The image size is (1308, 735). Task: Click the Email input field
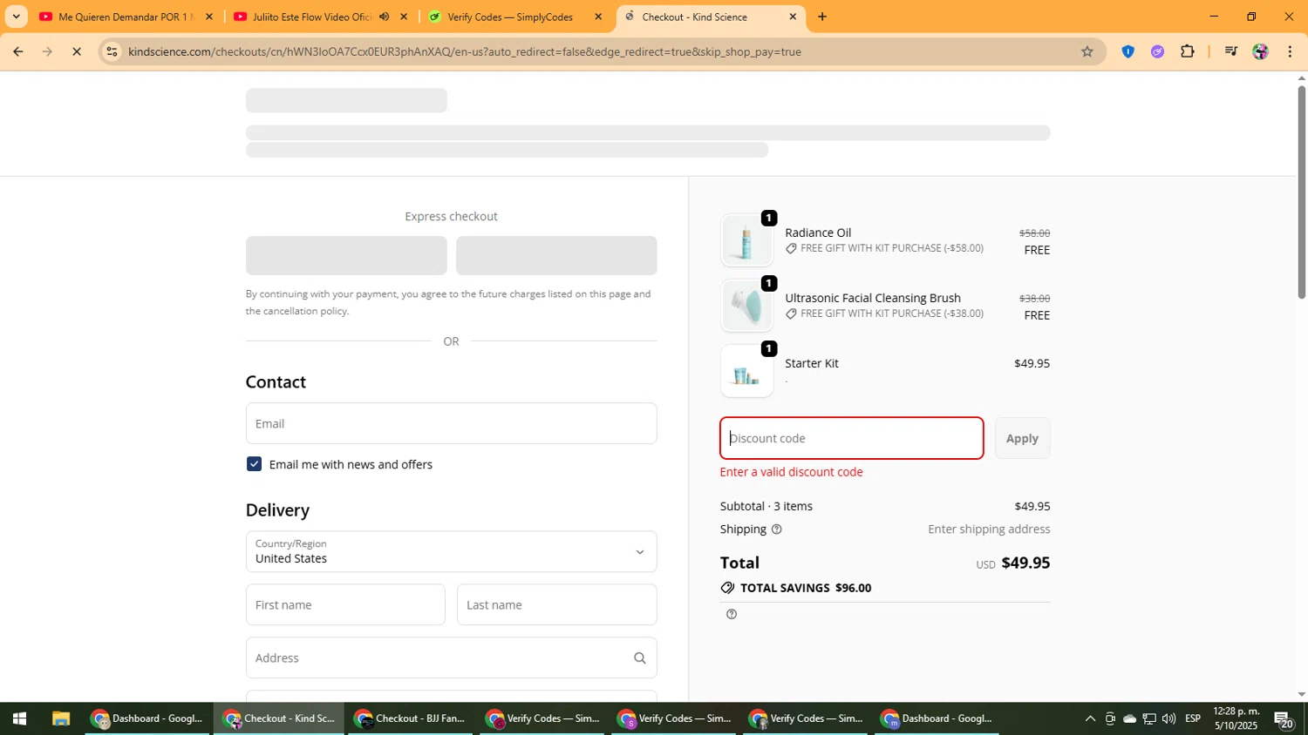tap(451, 423)
